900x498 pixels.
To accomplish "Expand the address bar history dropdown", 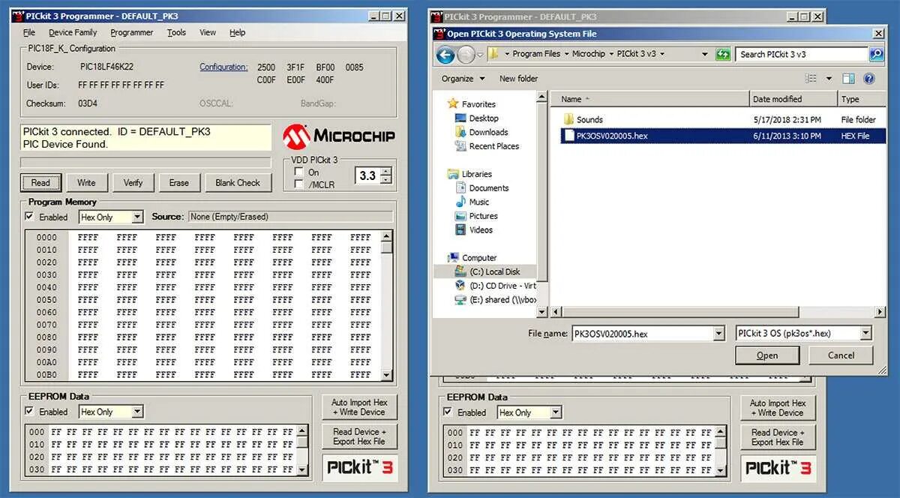I will click(x=705, y=54).
